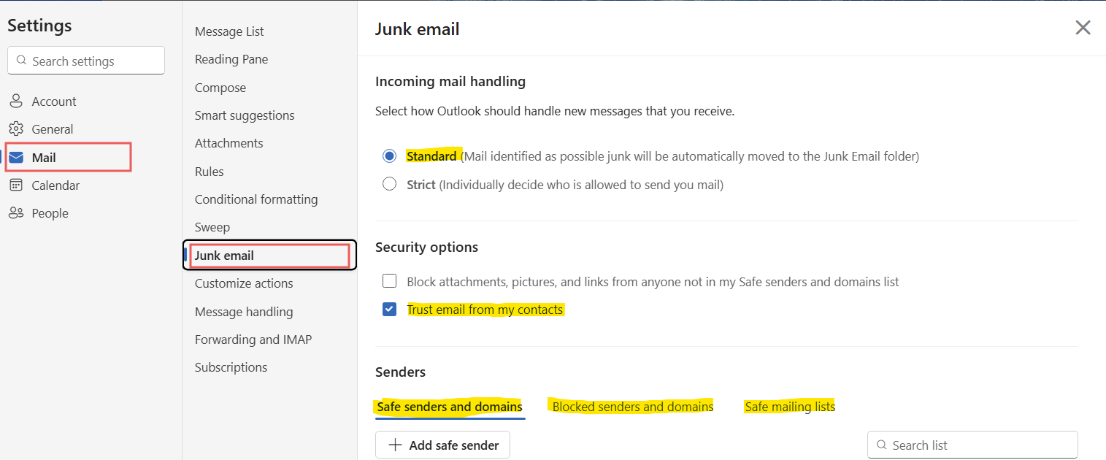This screenshot has height=460, width=1106.
Task: Click the Senders heading
Action: click(400, 372)
